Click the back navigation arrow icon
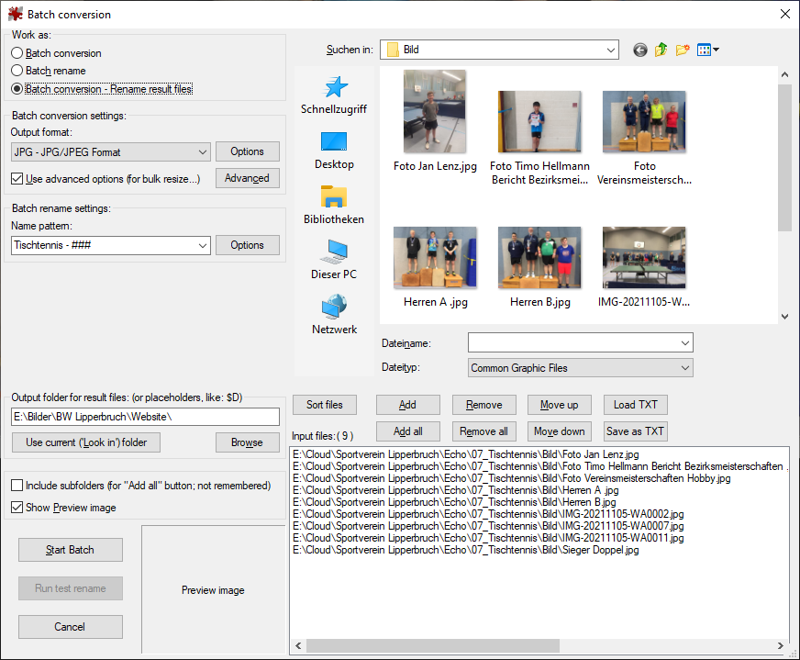This screenshot has width=800, height=660. [640, 50]
